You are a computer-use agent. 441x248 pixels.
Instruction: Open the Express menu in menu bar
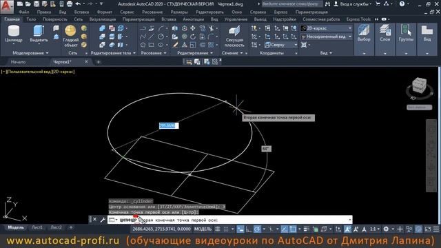280,12
